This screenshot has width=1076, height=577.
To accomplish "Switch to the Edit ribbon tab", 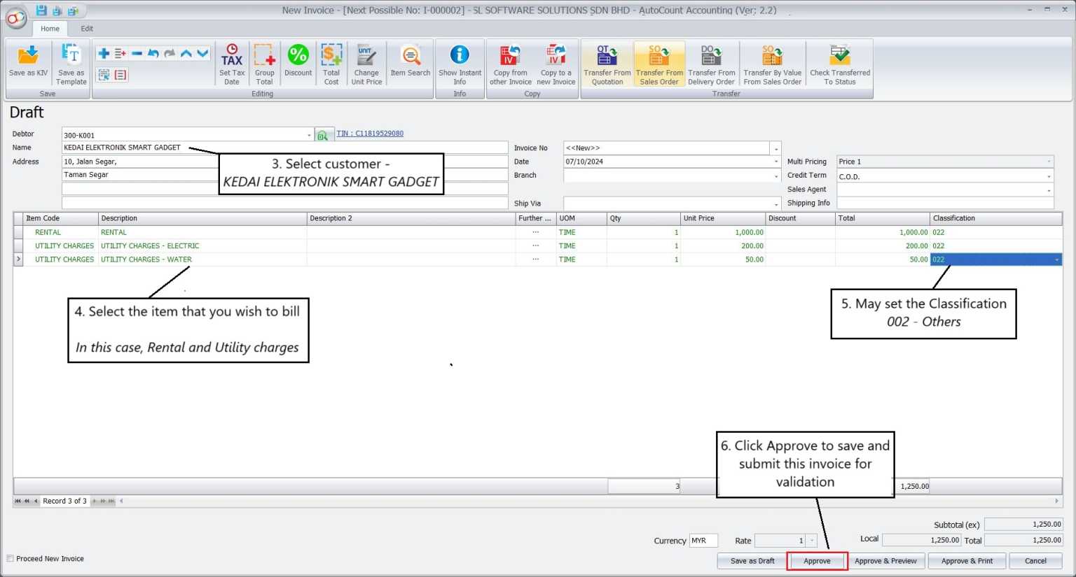I will 87,29.
